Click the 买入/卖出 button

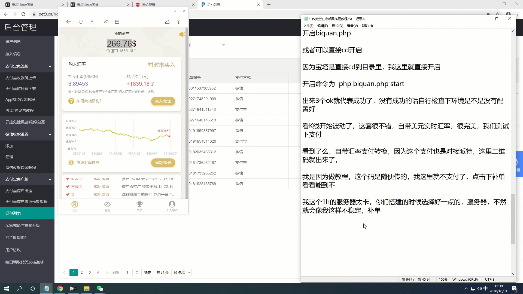click(x=163, y=101)
